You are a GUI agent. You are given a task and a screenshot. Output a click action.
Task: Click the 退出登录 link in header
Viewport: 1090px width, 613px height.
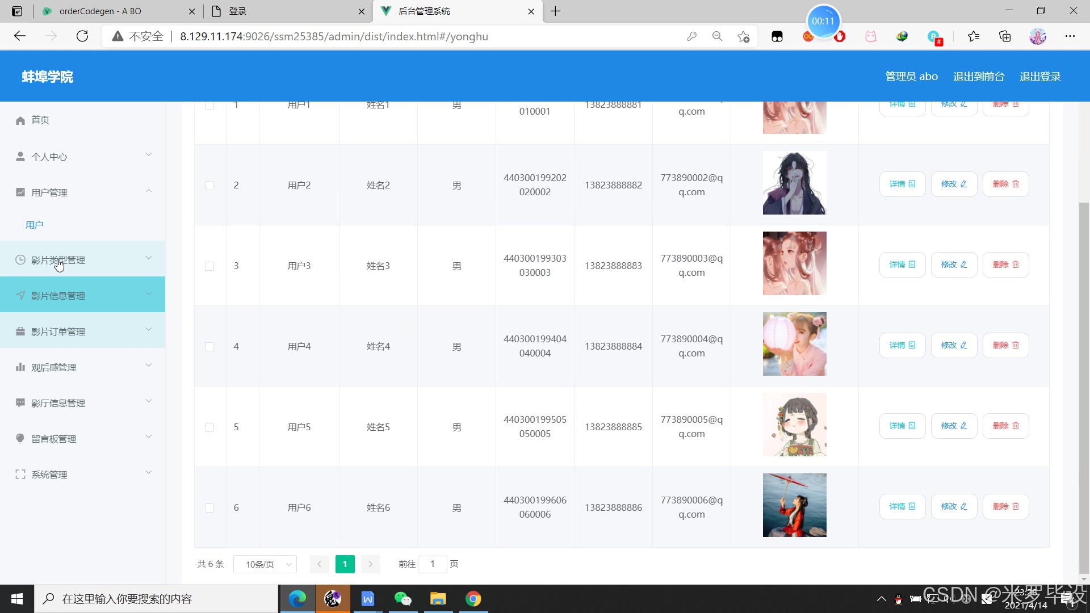[x=1039, y=77]
